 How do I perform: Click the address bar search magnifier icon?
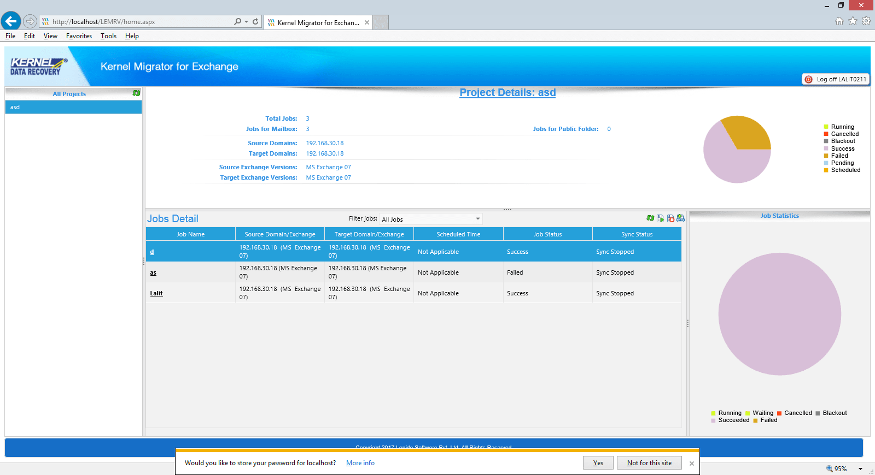click(x=237, y=21)
